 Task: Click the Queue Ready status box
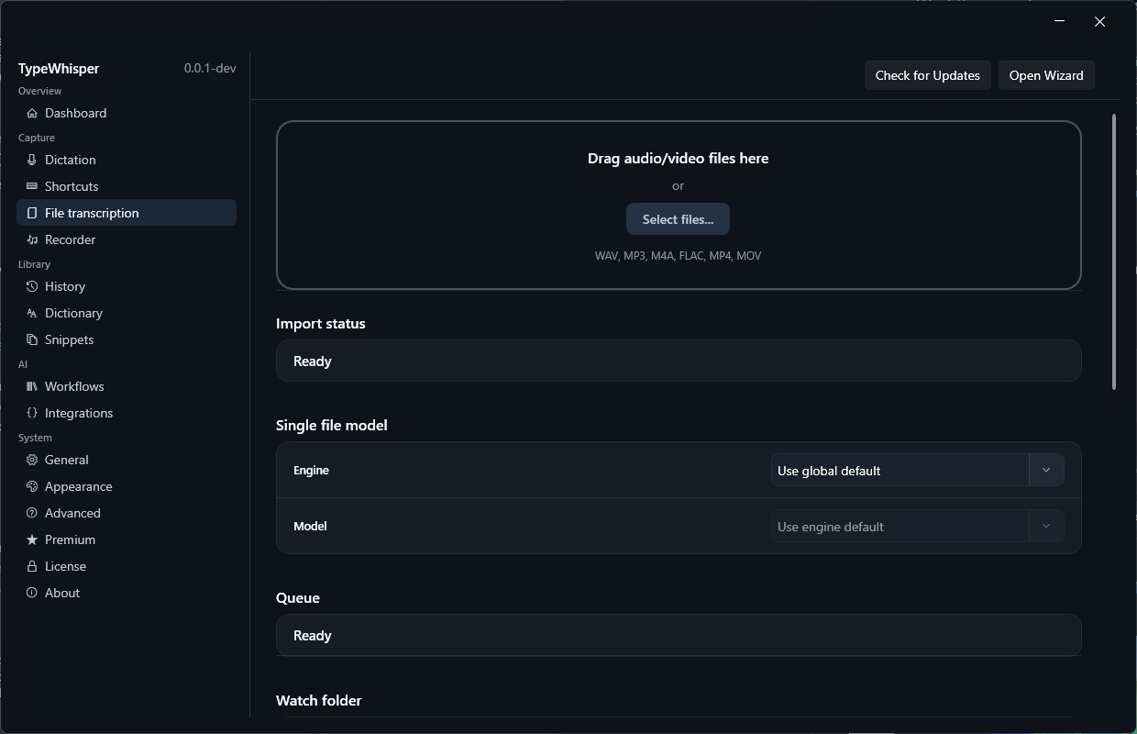click(x=679, y=635)
